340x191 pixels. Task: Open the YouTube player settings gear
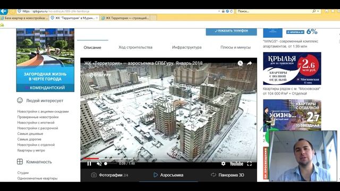pyautogui.click(x=223, y=164)
